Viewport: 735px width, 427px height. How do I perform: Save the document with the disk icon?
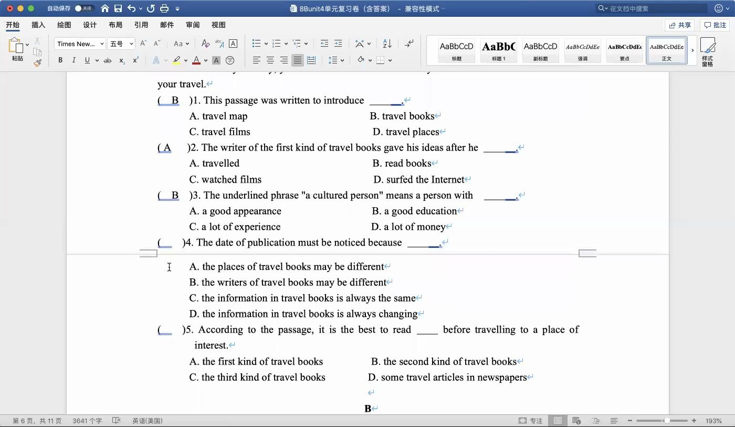coord(118,8)
